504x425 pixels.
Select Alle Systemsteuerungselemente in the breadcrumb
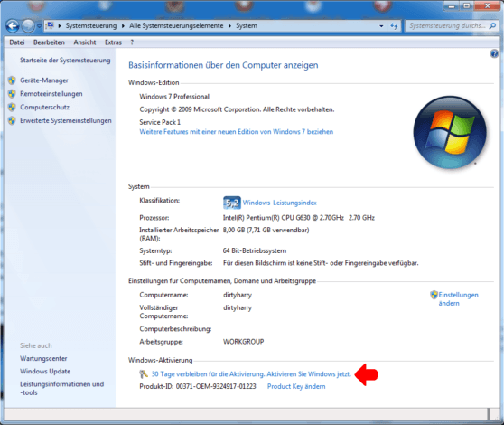176,25
